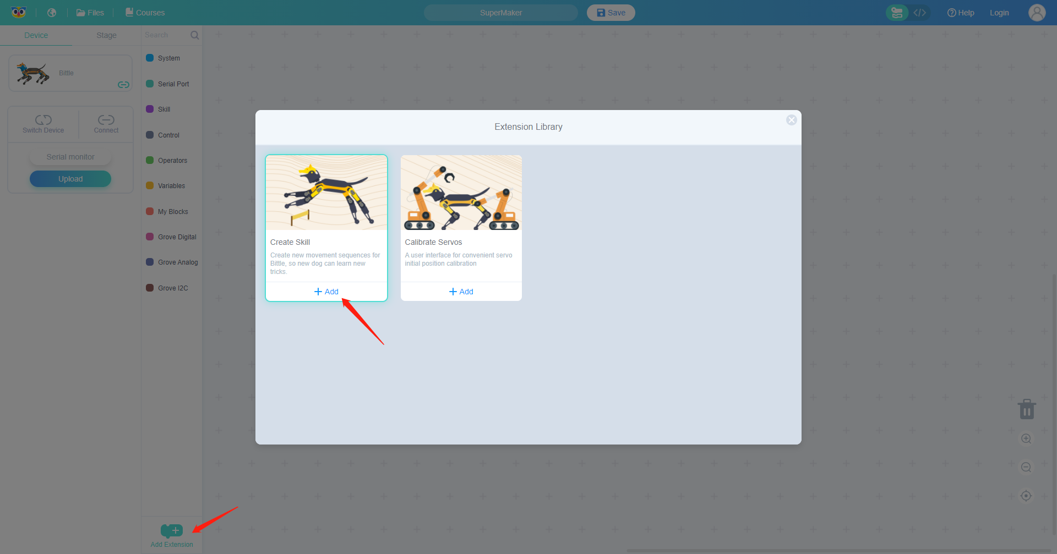The image size is (1057, 554).
Task: Click the Create Skill title text
Action: coord(290,242)
